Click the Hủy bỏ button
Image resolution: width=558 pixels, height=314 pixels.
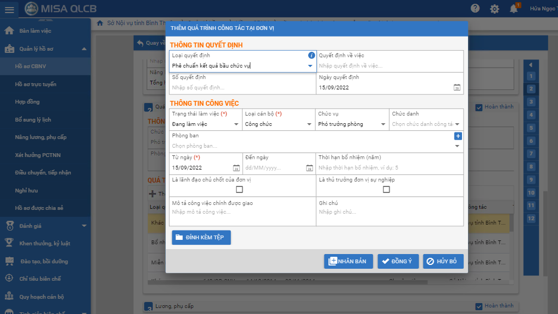pos(443,262)
